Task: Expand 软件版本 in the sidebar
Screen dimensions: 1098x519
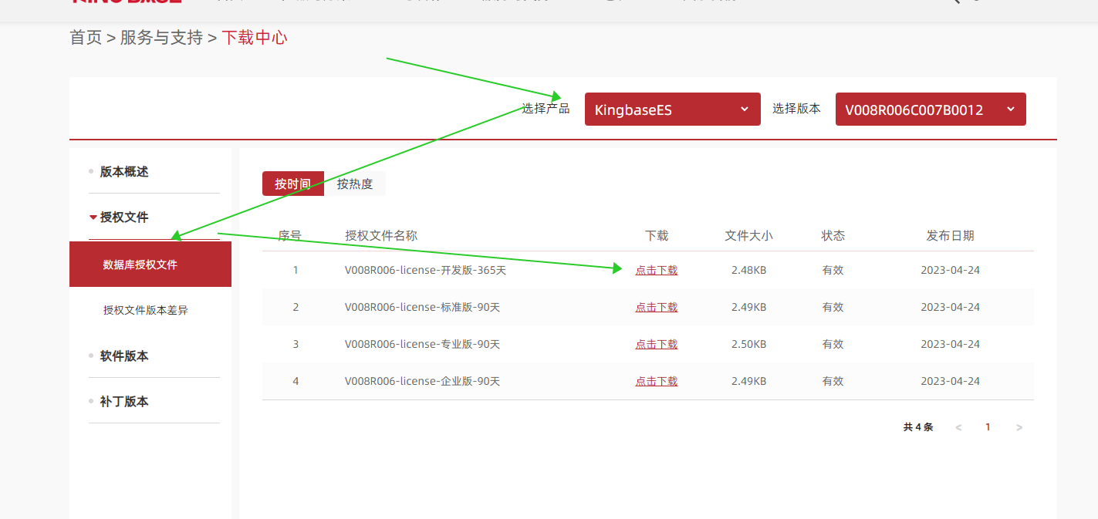Action: pyautogui.click(x=124, y=356)
